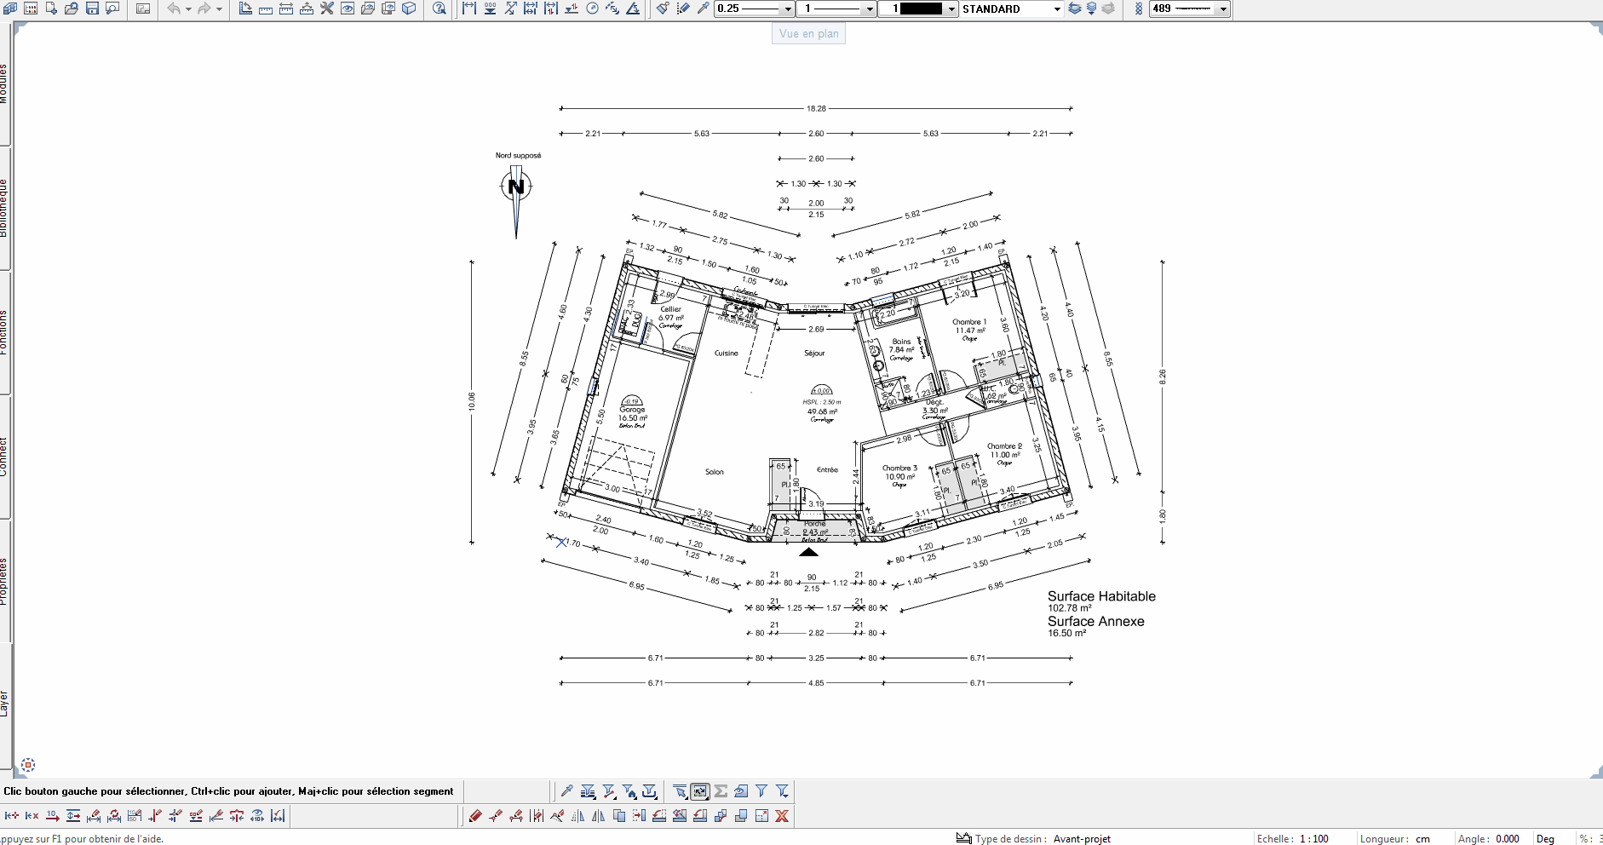Click the horizontal dimension tool icon
The height and width of the screenshot is (845, 1603).
(469, 9)
